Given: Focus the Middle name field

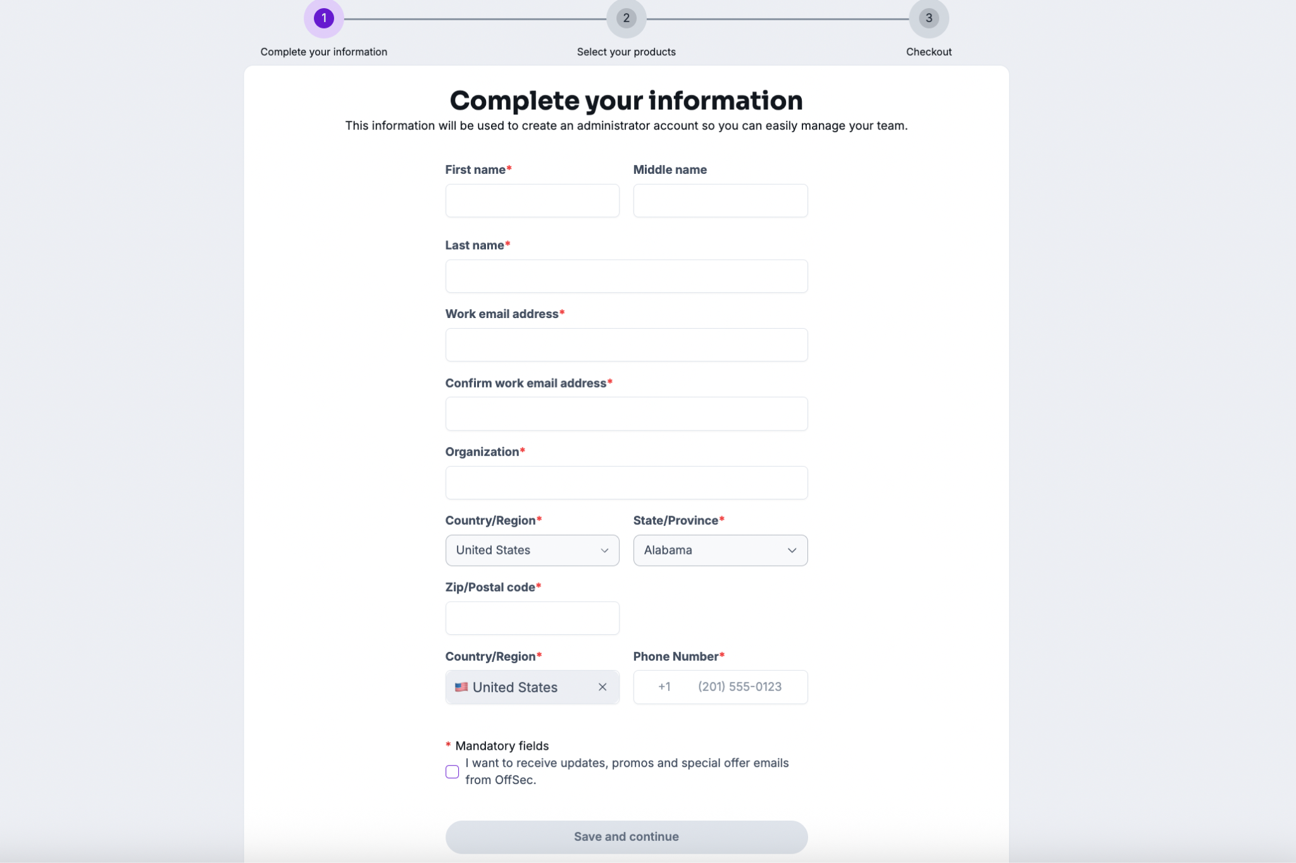Looking at the screenshot, I should coord(720,200).
